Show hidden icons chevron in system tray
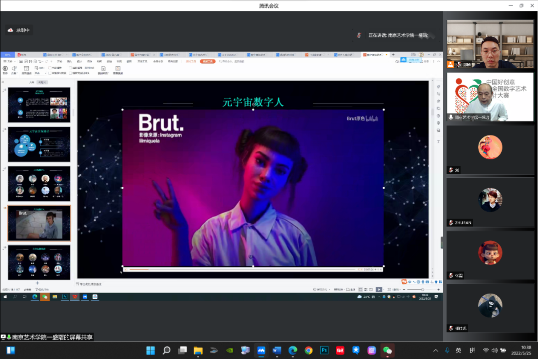The height and width of the screenshot is (359, 538). click(x=435, y=351)
